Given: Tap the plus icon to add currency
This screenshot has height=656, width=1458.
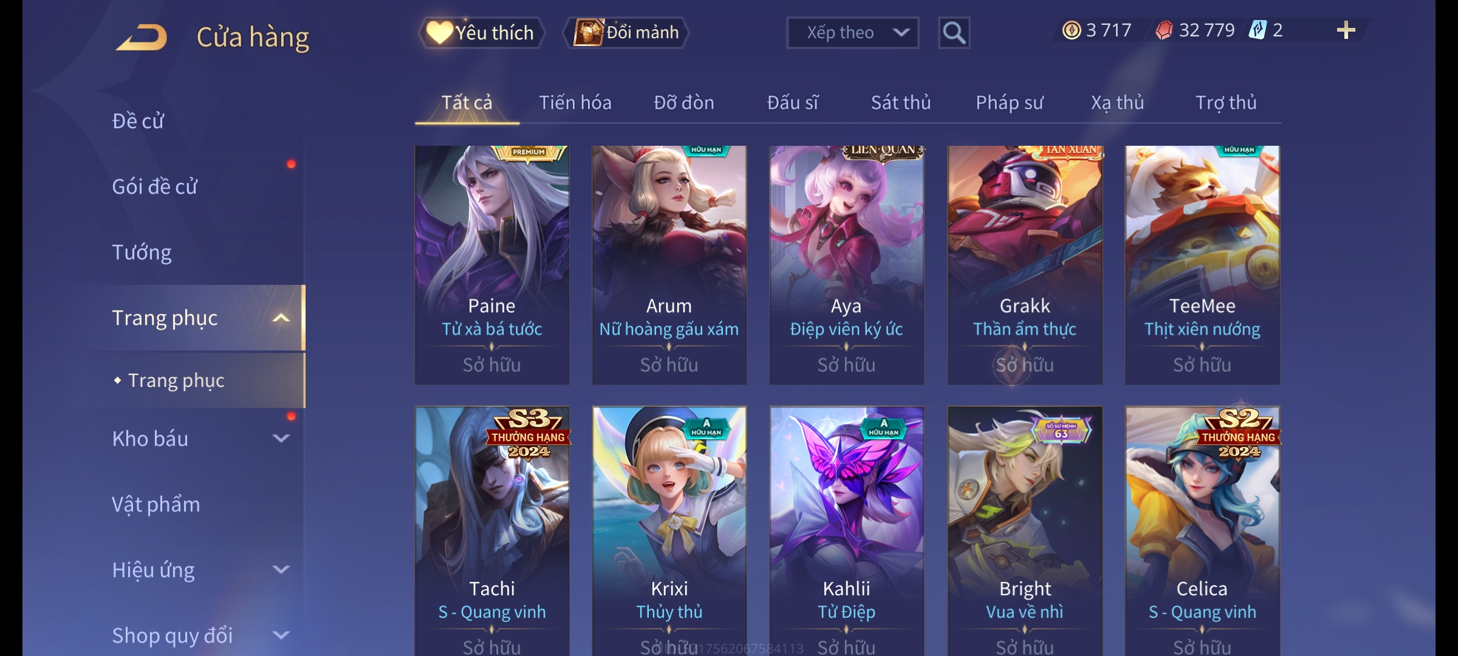Looking at the screenshot, I should click(1346, 30).
